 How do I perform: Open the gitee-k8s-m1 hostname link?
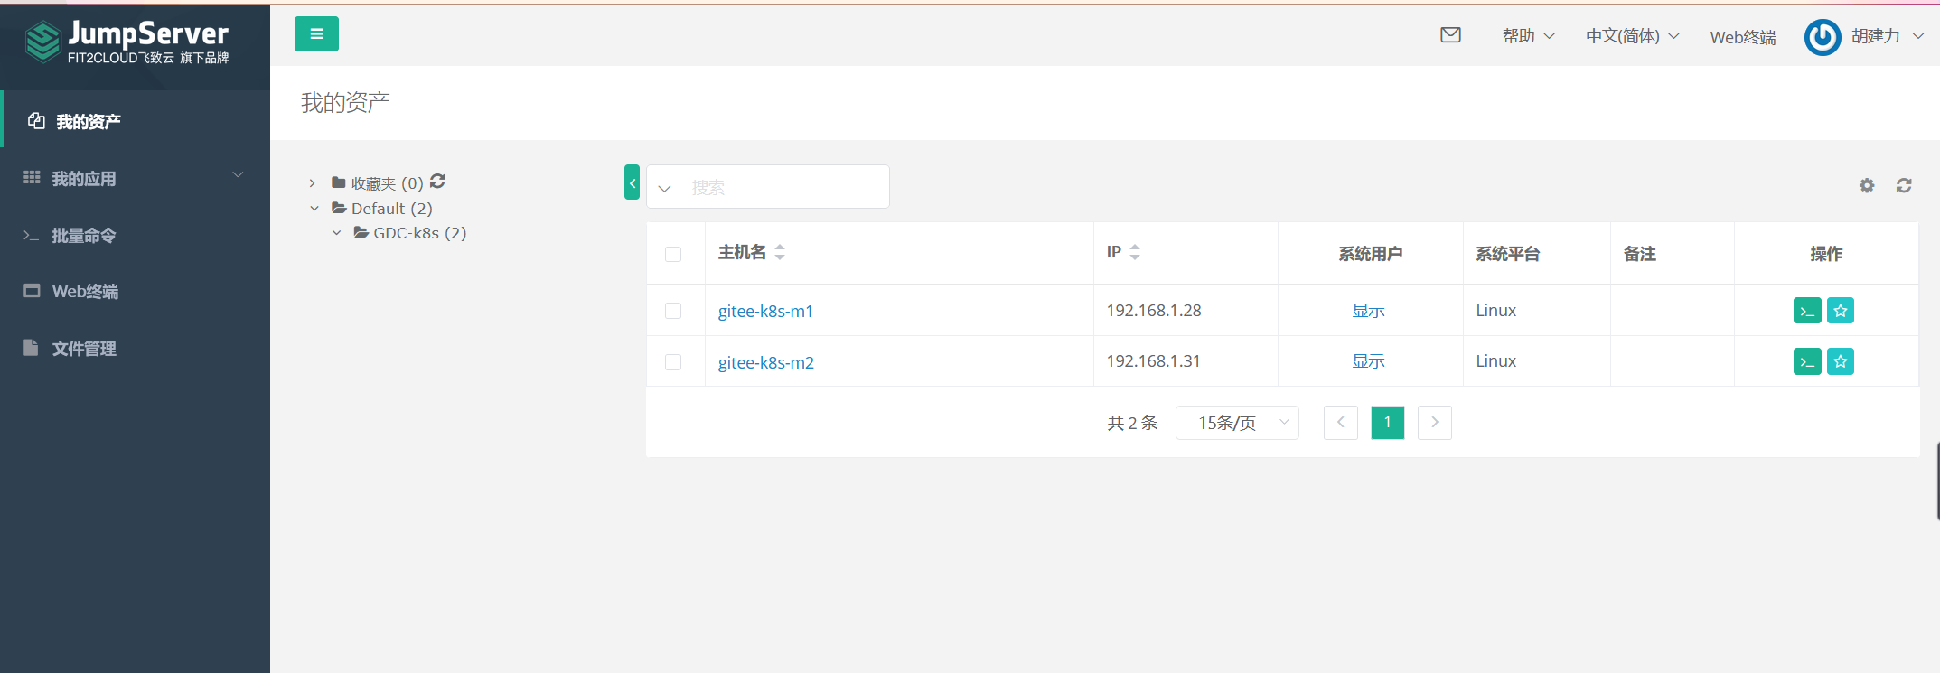(x=765, y=311)
